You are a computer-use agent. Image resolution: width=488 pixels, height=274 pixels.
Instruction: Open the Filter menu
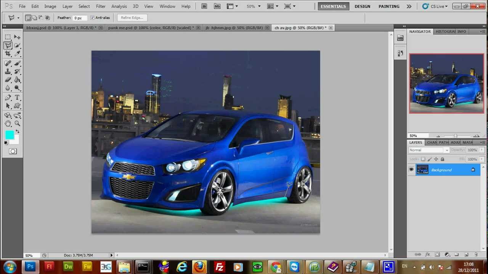tap(101, 6)
